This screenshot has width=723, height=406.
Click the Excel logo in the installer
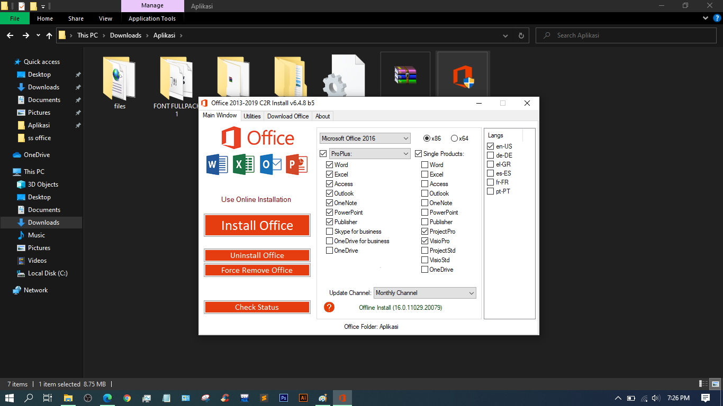[x=243, y=164]
